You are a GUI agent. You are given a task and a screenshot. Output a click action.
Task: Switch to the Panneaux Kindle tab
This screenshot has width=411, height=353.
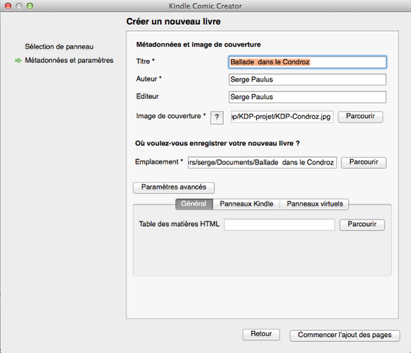pos(247,204)
